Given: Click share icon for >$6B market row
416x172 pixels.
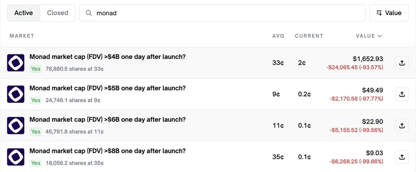Looking at the screenshot, I should tap(402, 126).
